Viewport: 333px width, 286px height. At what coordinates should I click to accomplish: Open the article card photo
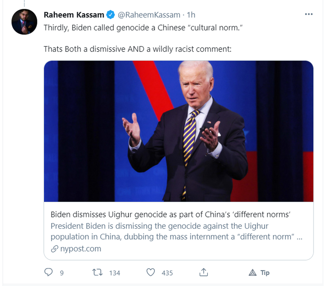click(x=178, y=131)
